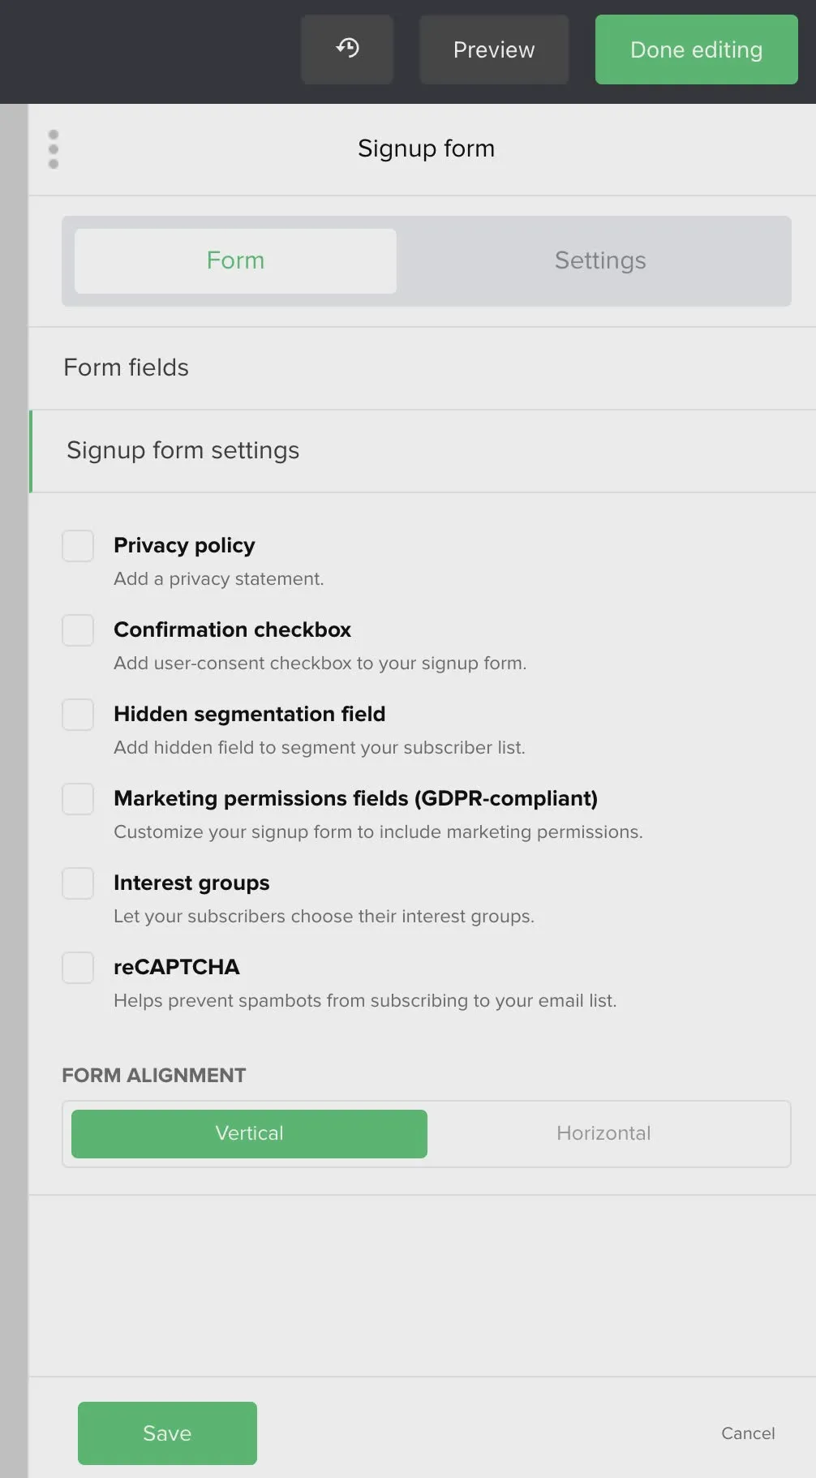This screenshot has height=1478, width=816.
Task: Open the three-dot drag handle menu
Action: [x=54, y=149]
